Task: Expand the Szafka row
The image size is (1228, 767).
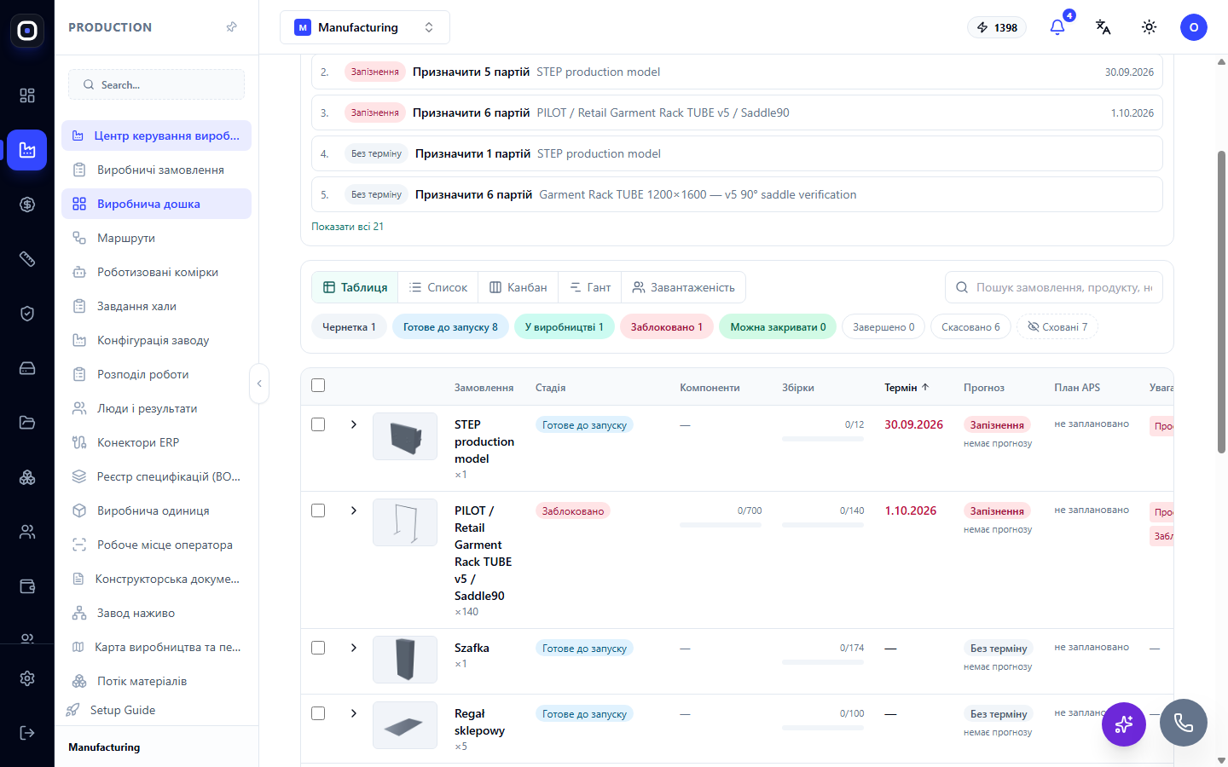Action: [x=354, y=648]
